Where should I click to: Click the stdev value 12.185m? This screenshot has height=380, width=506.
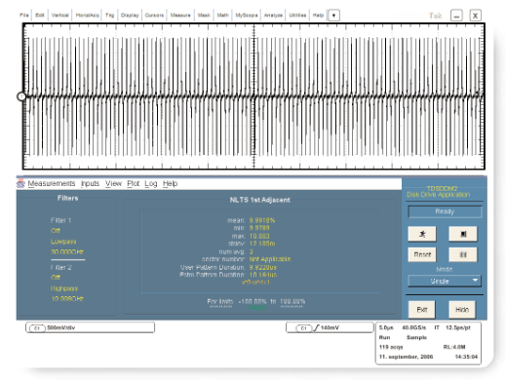point(262,244)
